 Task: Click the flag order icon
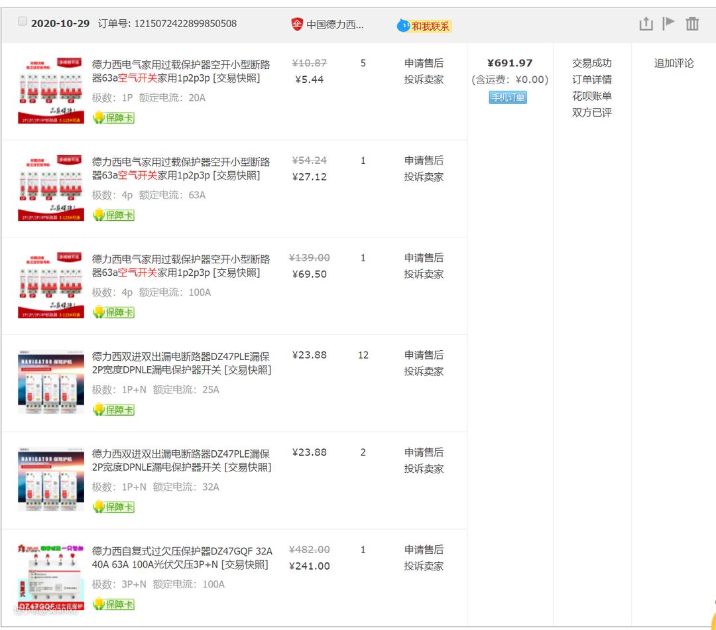[x=669, y=23]
